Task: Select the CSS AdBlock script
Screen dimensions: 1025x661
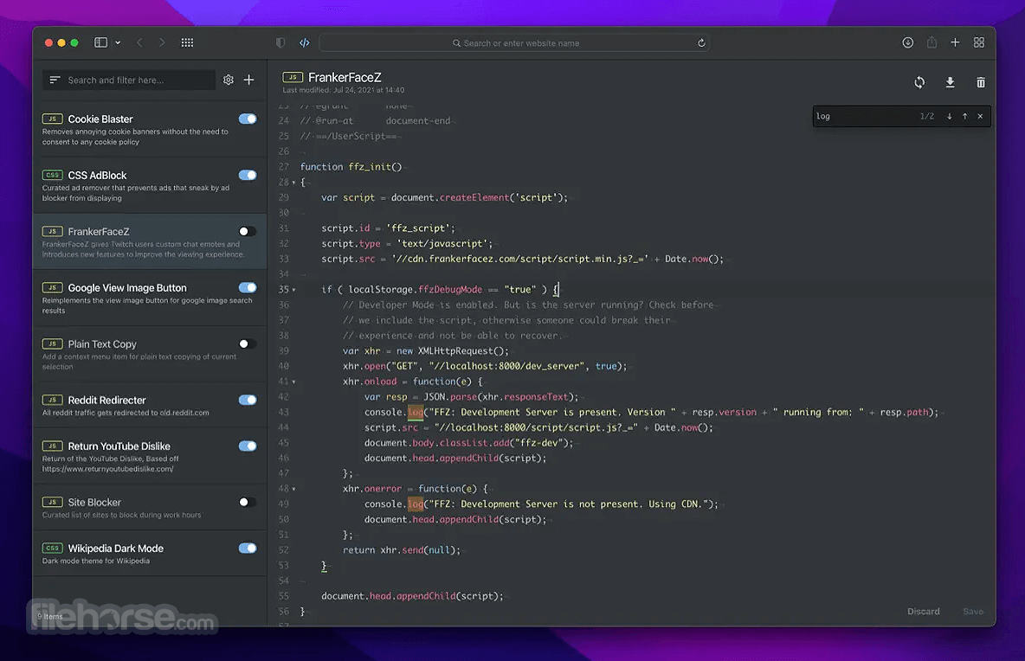Action: 150,185
